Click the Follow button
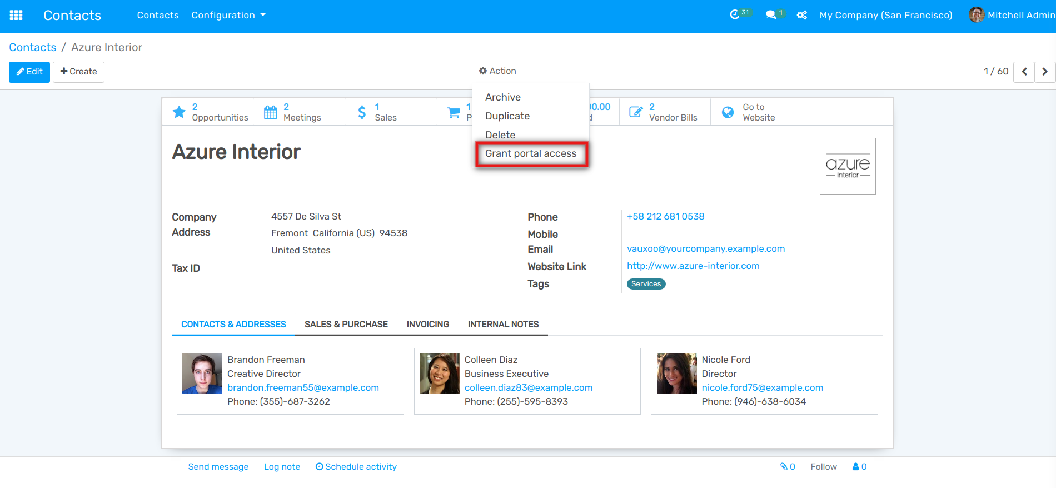Viewport: 1056px width, 488px height. (824, 467)
